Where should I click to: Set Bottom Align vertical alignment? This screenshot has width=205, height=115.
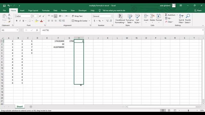pos(55,16)
